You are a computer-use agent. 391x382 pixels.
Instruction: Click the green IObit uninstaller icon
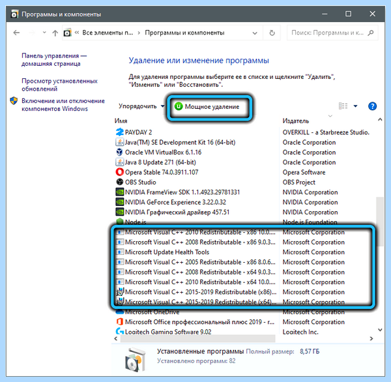(x=179, y=106)
